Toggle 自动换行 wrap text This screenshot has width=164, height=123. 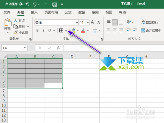point(150,22)
